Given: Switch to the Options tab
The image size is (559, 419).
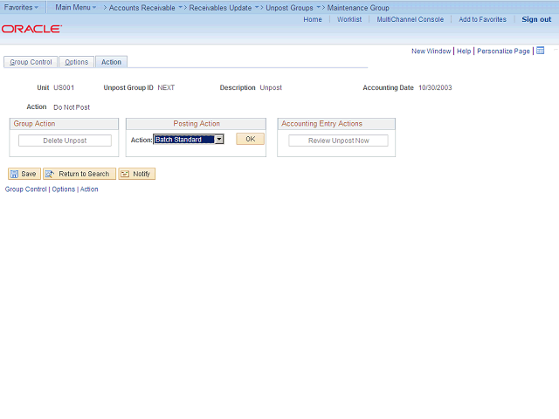Looking at the screenshot, I should (76, 62).
